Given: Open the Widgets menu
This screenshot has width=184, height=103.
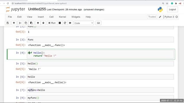Looking at the screenshot, I should tap(76, 17).
